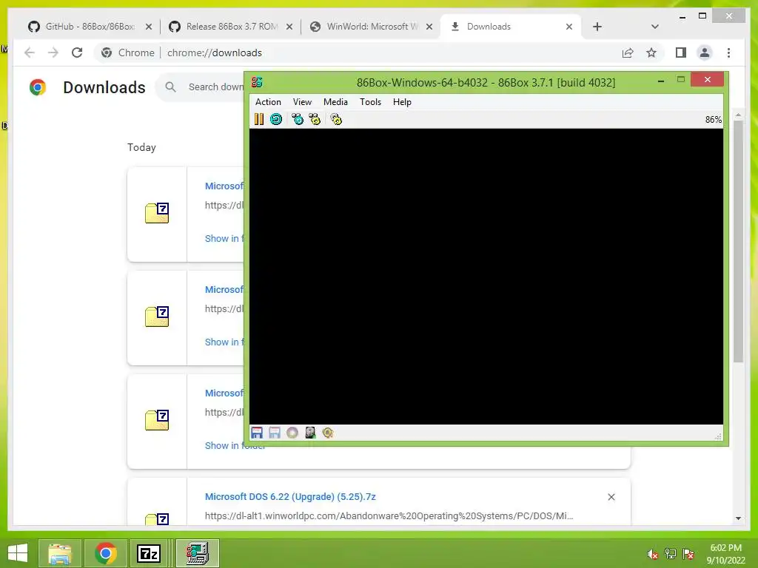
Task: Click the hard disk status icon in 86Box
Action: (x=310, y=433)
